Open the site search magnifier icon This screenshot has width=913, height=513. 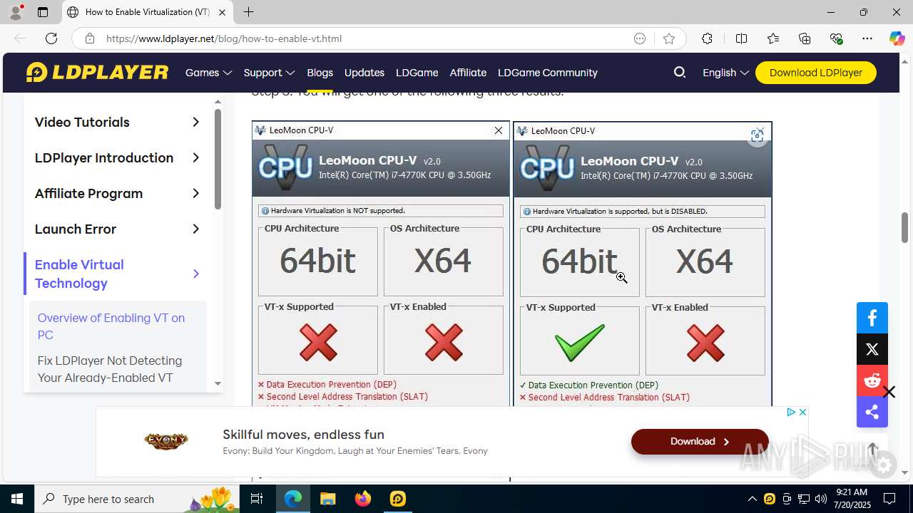tap(680, 72)
